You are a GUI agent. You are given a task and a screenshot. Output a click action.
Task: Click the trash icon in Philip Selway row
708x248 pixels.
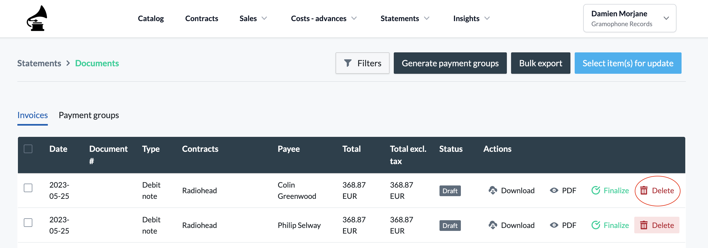point(644,225)
